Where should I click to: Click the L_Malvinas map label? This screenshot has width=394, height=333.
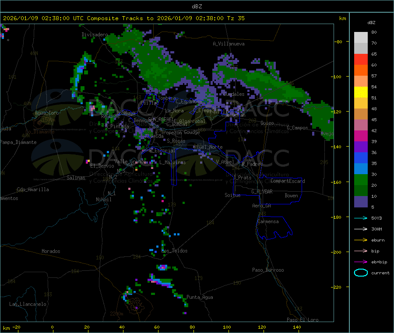[172, 162]
